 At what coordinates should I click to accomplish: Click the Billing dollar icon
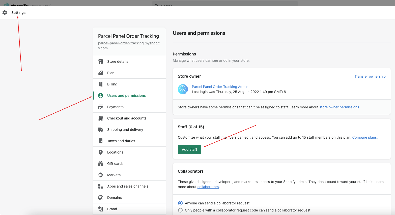[x=101, y=84]
